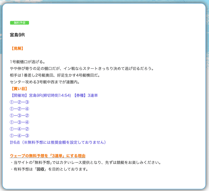209x191 pixels.
Task: Select the 宮島9R heading text
Action: pyautogui.click(x=17, y=35)
